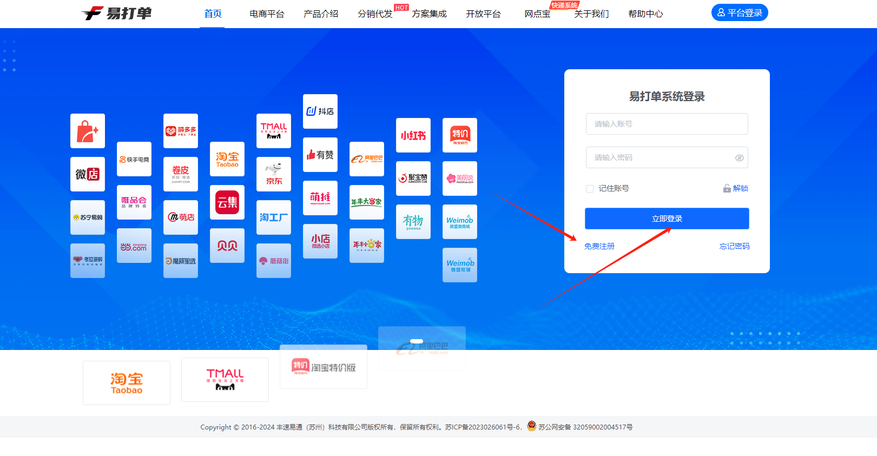Select the 卷皮 platform tile

tap(181, 174)
